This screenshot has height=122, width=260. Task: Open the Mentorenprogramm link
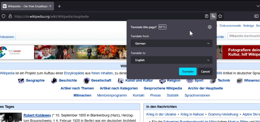coord(112,95)
